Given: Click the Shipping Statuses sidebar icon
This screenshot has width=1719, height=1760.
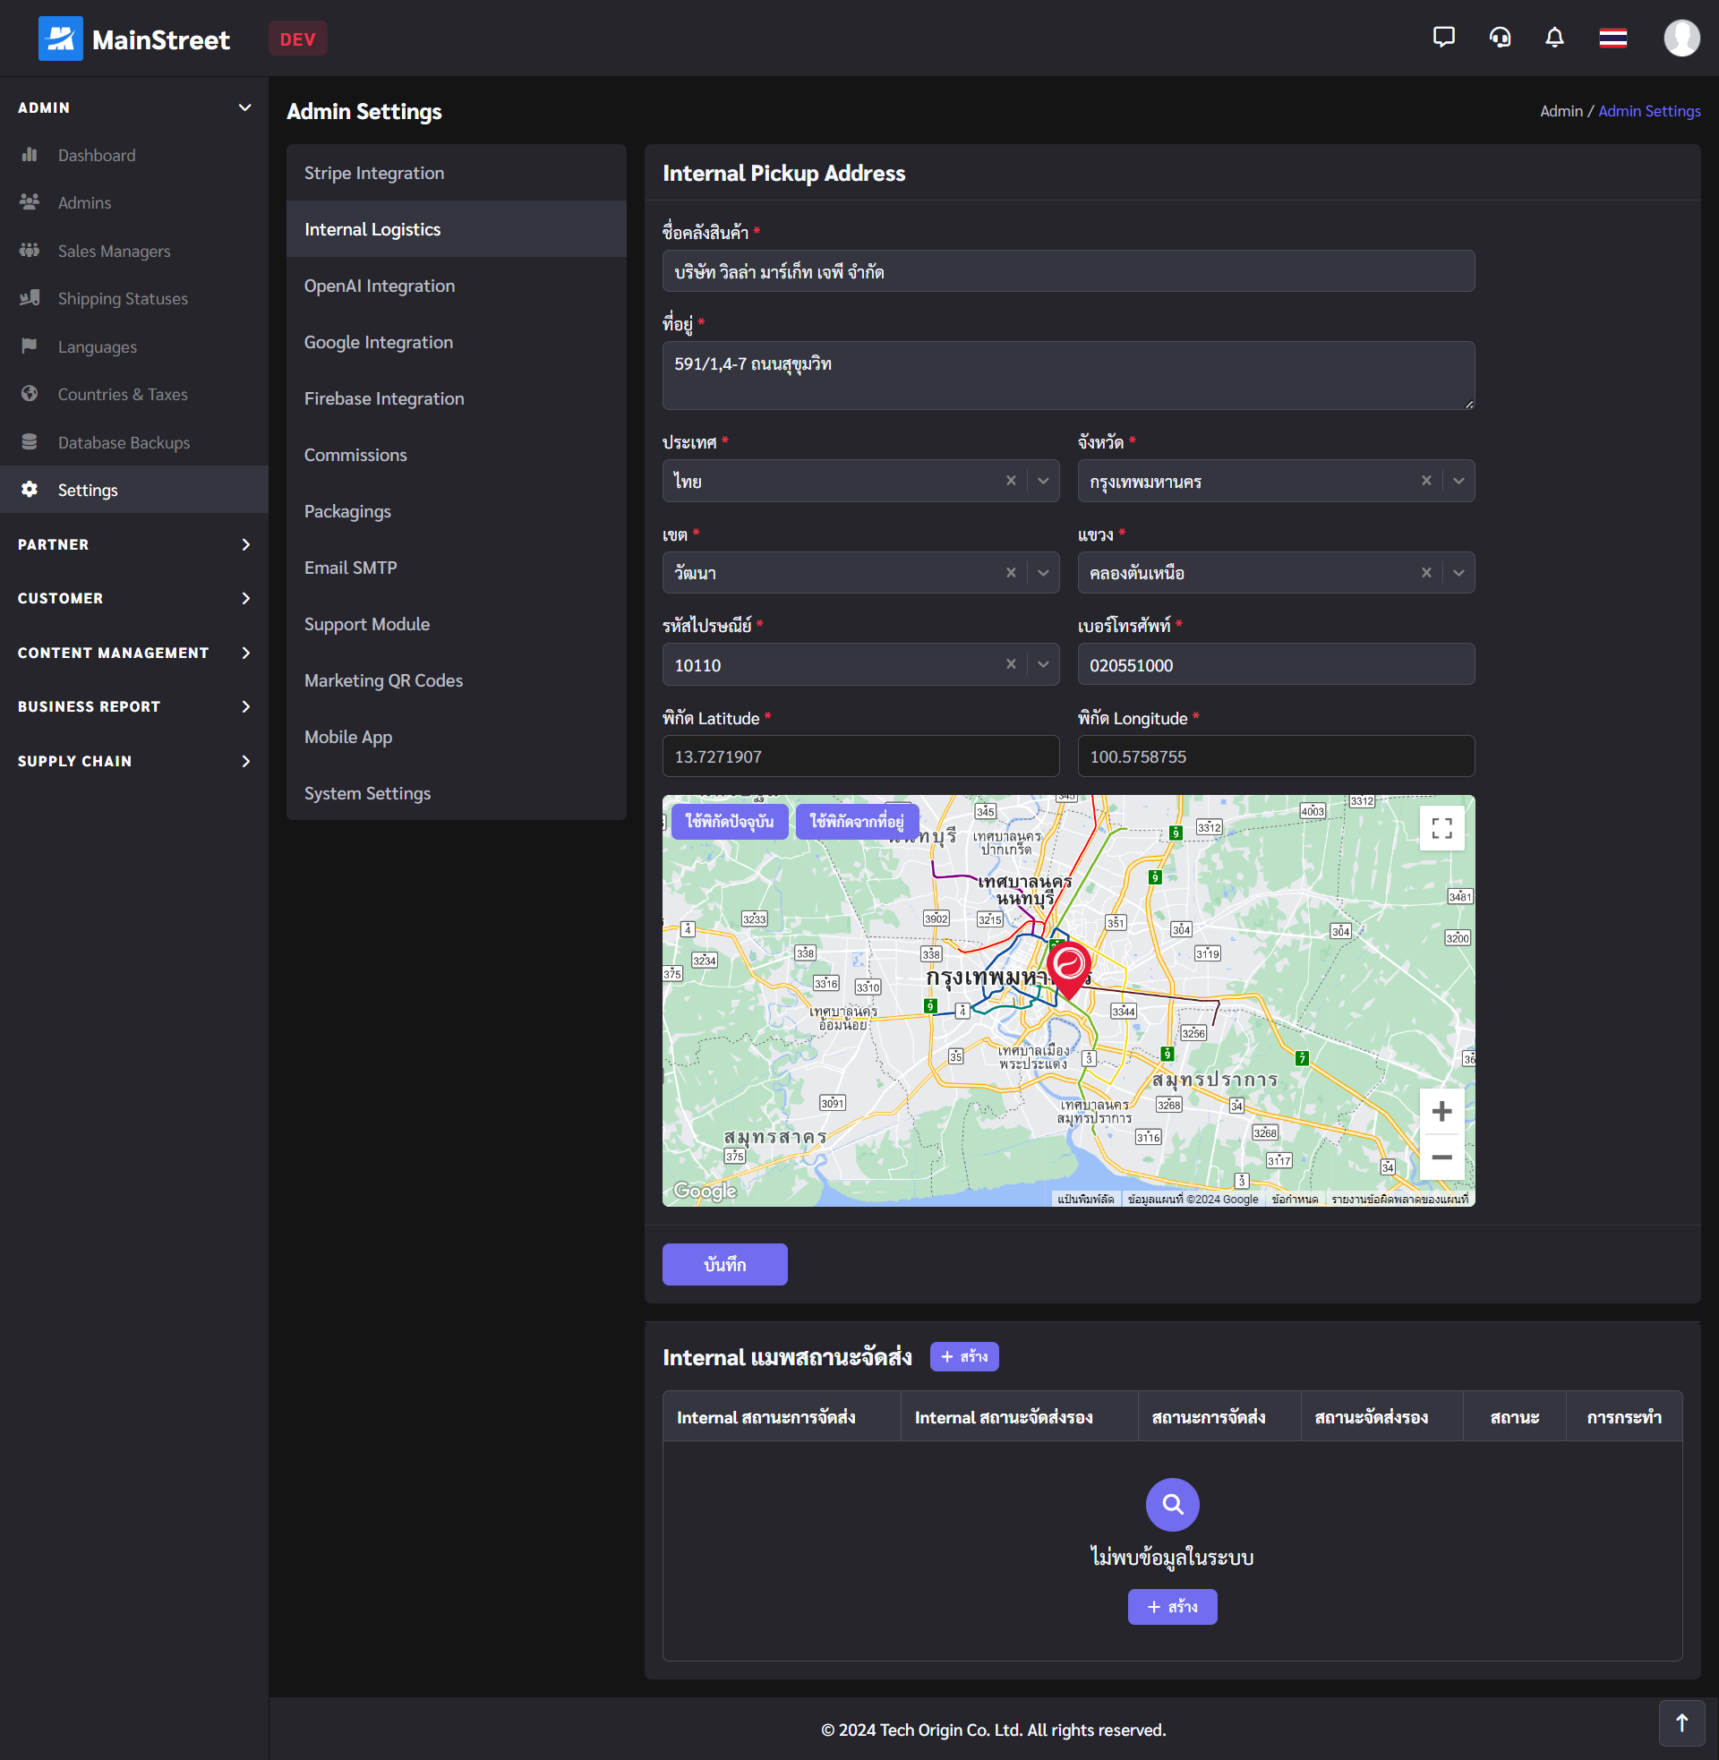Looking at the screenshot, I should [30, 297].
